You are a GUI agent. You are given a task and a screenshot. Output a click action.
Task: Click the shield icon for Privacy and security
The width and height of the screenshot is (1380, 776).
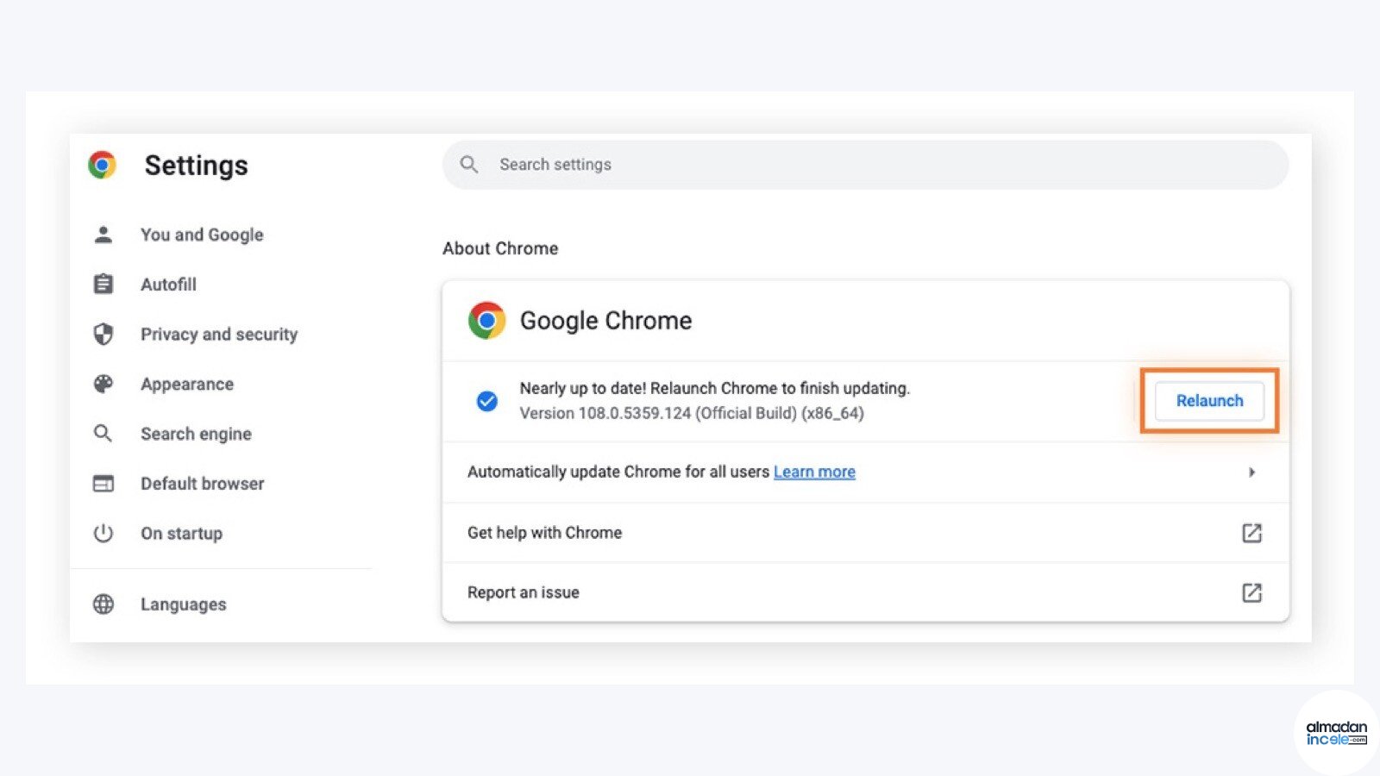click(103, 334)
